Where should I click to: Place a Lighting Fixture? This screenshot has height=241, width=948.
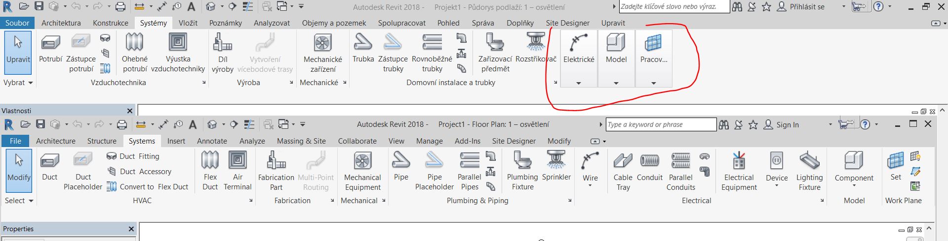tap(810, 172)
